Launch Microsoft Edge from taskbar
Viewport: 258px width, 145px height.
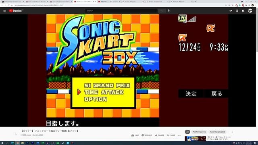point(12,143)
